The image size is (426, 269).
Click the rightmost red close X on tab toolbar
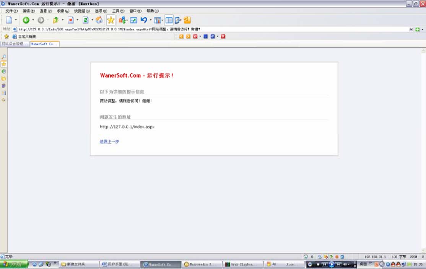pyautogui.click(x=223, y=36)
